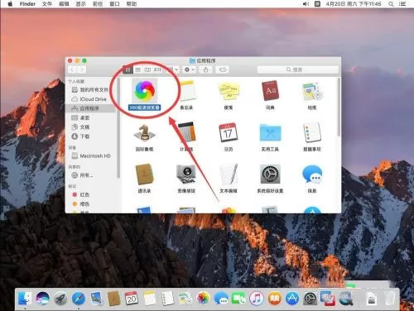Select the 文本编辑 TextEdit app
Screen dimensions: 414x311
229,175
